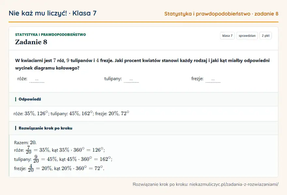Click the 'Nie każ mu liczyć! · Klasa 7' header title
287x195 pixels.
click(x=53, y=13)
